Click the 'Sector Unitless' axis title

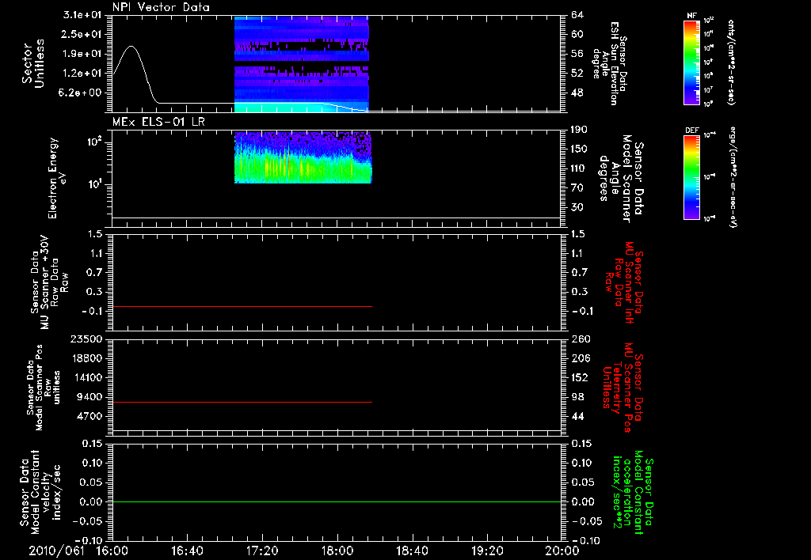[x=33, y=63]
